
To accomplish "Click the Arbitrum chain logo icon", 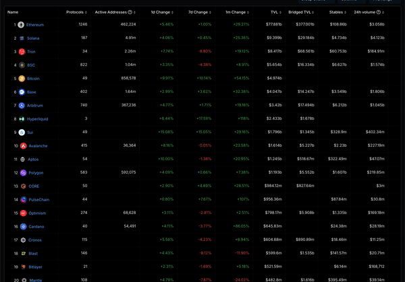I will (x=22, y=106).
